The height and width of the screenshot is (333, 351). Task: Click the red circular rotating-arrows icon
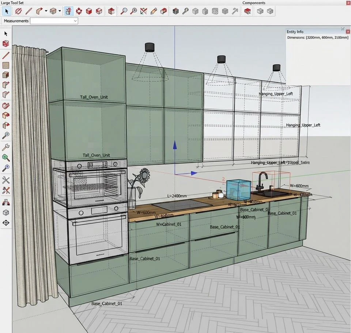[x=79, y=11]
